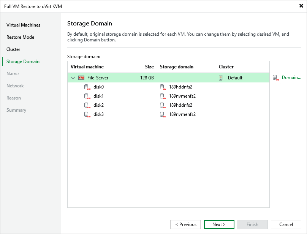
Task: Click storage domain icon in disk3 row
Action: click(163, 114)
